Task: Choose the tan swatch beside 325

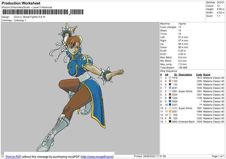Action: 170,118
